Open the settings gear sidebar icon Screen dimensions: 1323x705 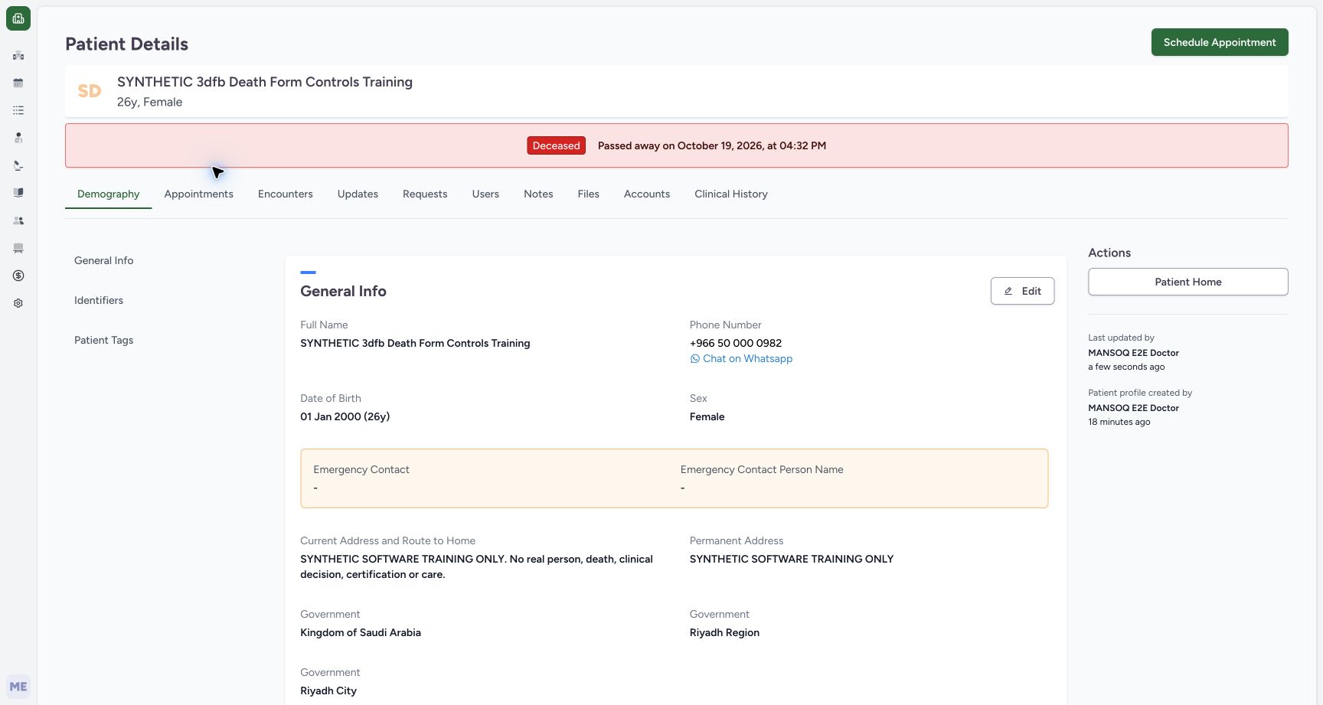pos(18,303)
